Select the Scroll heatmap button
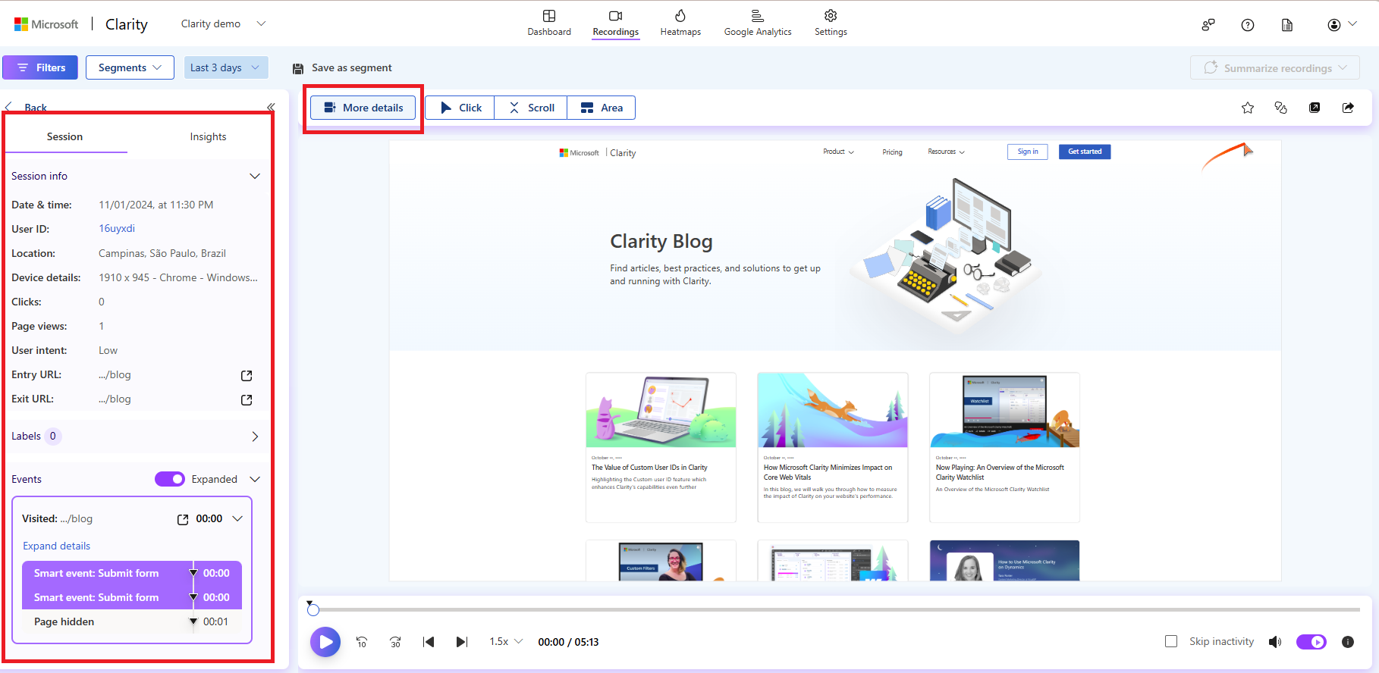This screenshot has width=1379, height=673. [x=531, y=108]
